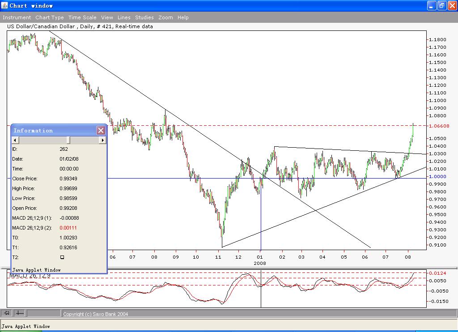
Task: Close the Chart window
Action: point(452,5)
